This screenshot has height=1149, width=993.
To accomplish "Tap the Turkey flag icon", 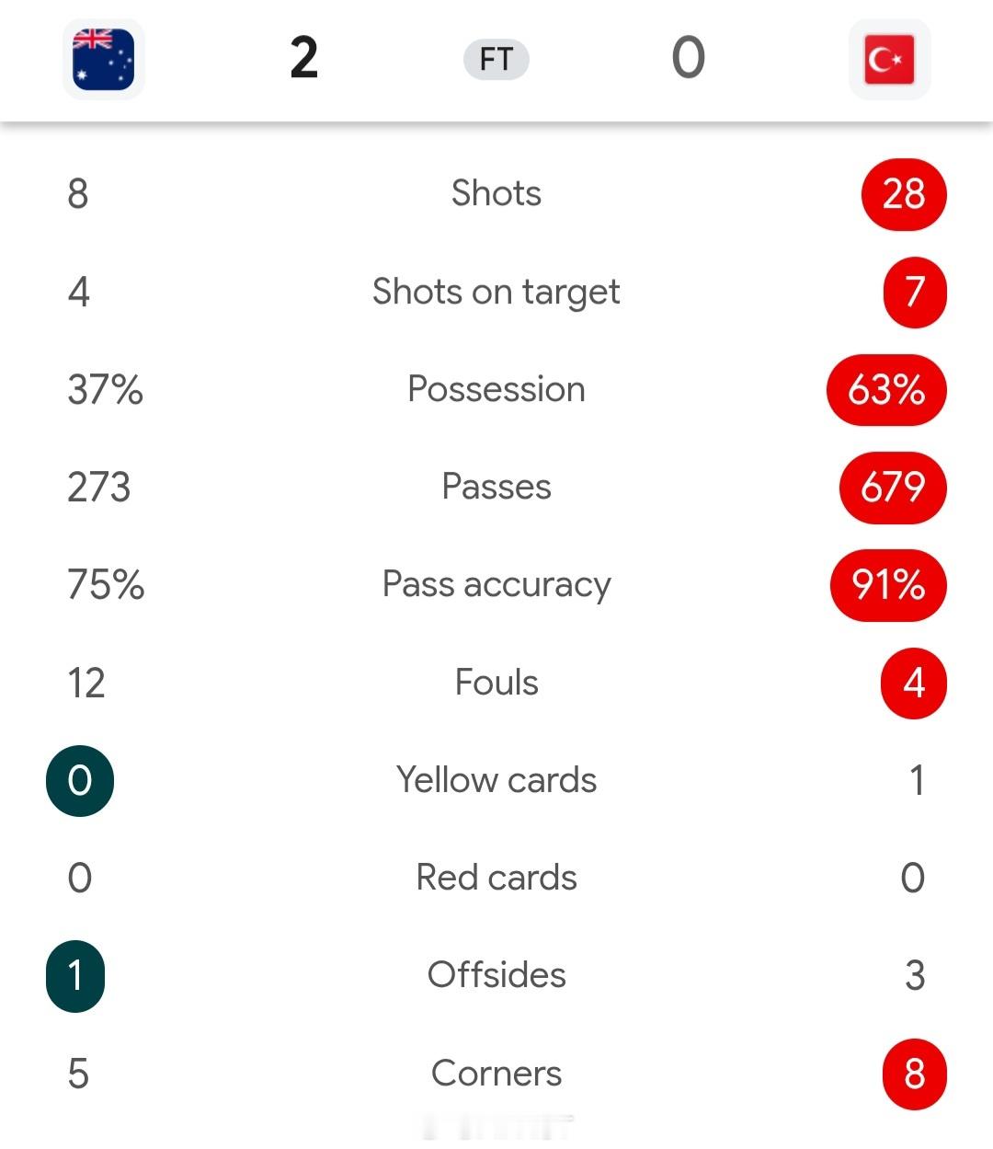I will tap(889, 59).
